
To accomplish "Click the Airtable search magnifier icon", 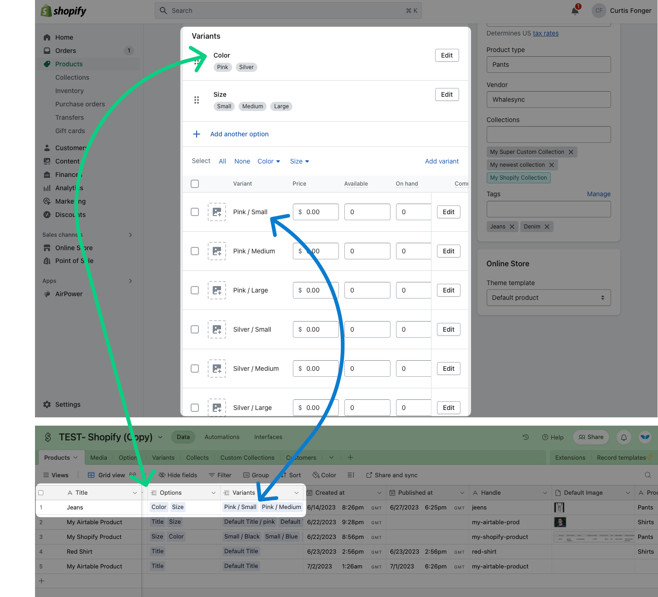I will (648, 475).
